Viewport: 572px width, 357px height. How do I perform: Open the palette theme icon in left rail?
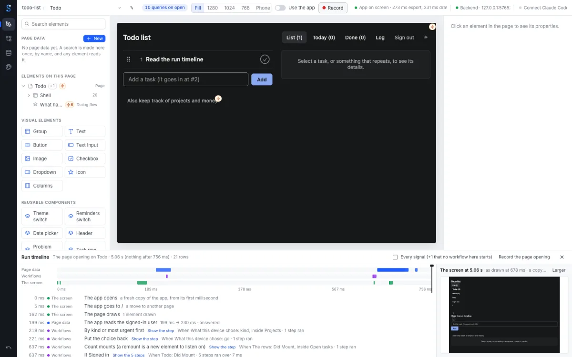coord(9,67)
